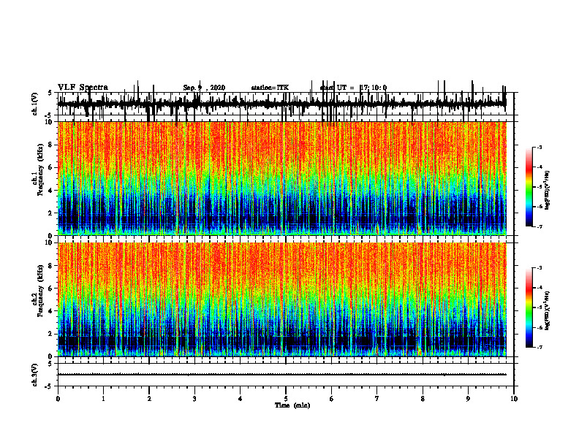Click inside the ch.1 frequency spectrogram panel
This screenshot has width=579, height=447.
point(281,178)
